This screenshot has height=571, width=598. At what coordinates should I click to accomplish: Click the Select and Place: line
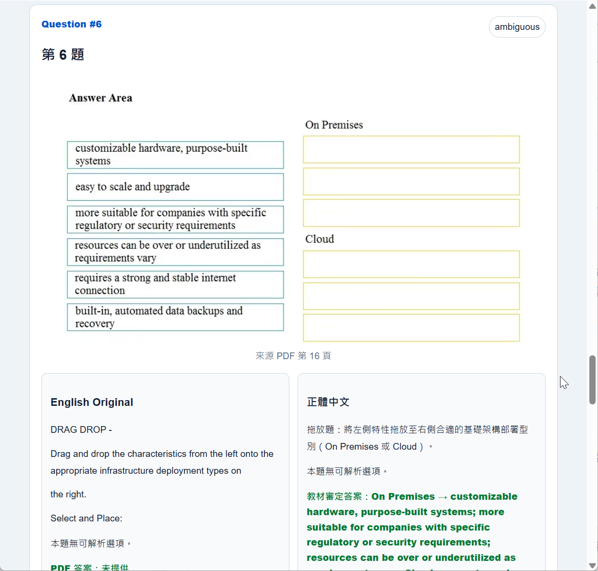point(87,518)
